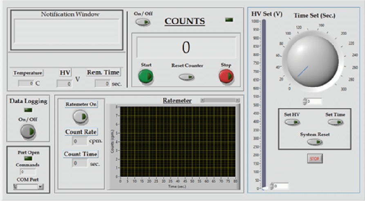
Task: Click the Rem. Time label
Action: 103,72
